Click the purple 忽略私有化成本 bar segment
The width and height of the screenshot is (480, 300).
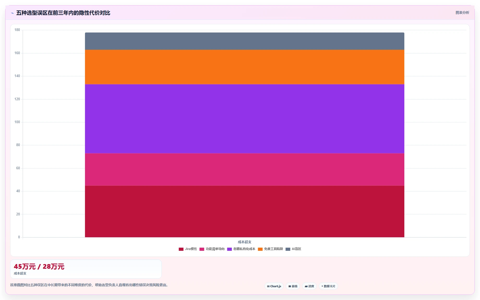click(x=244, y=119)
